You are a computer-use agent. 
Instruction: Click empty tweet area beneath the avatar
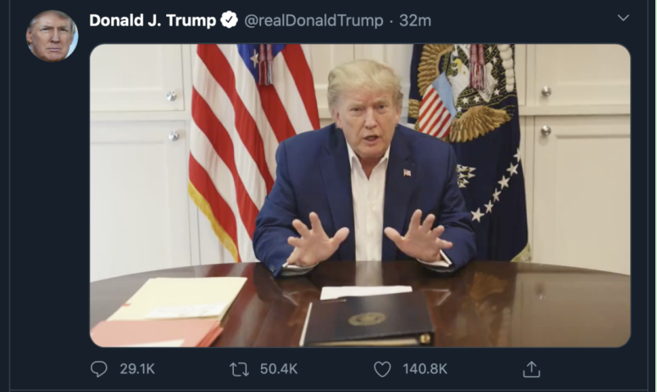click(x=49, y=209)
